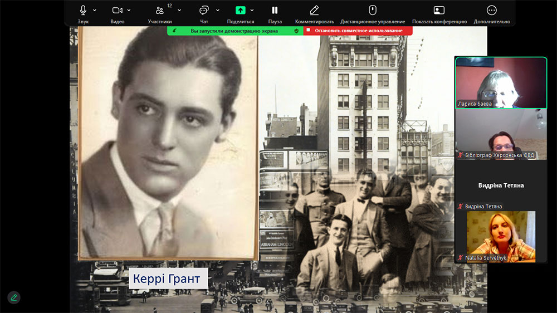Expand video options arrow next to Видео
This screenshot has height=313, width=557.
tap(129, 10)
